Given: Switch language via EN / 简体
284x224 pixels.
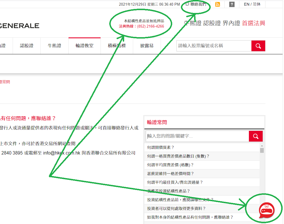Looking at the screenshot, I should (252, 4).
